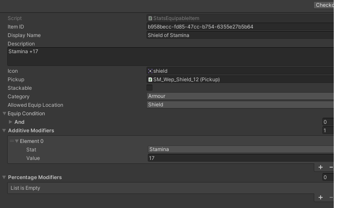Click the Description label

pos(21,44)
